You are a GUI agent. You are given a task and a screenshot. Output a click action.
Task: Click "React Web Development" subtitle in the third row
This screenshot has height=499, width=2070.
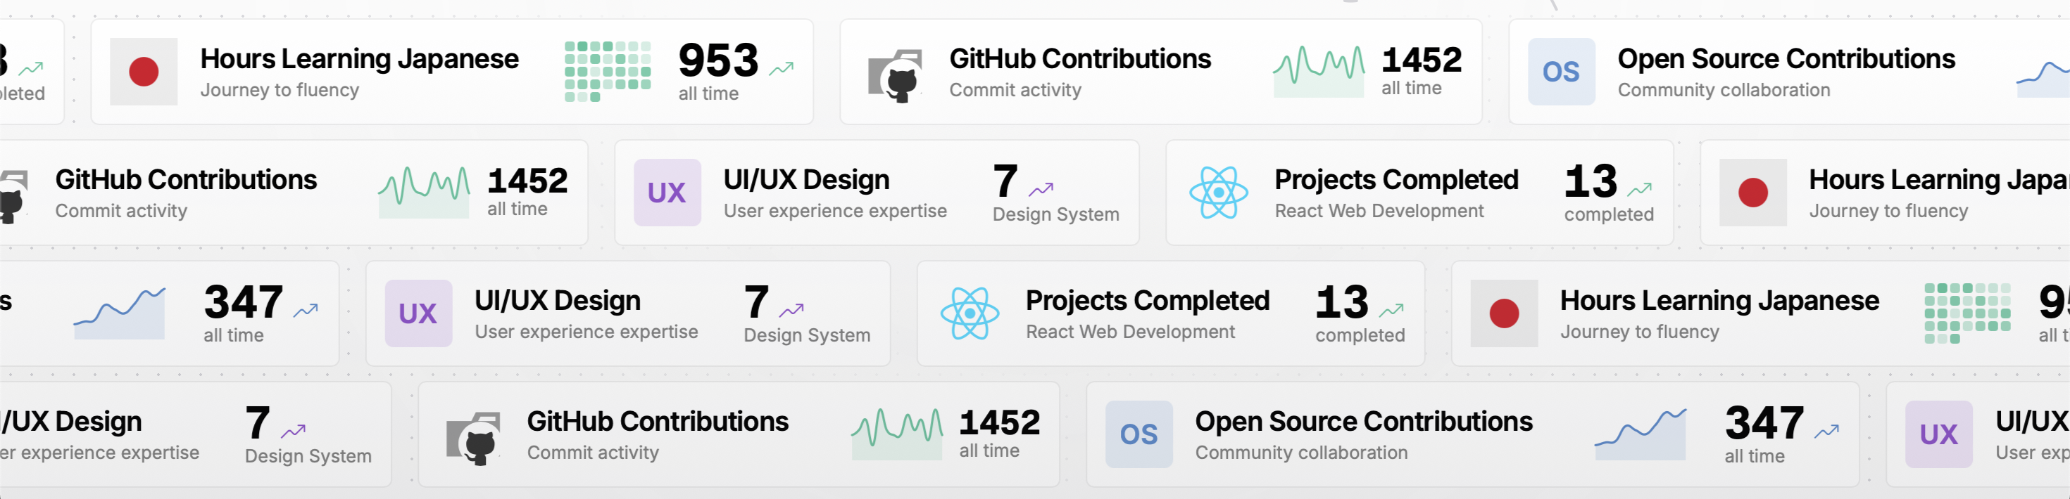tap(1131, 332)
